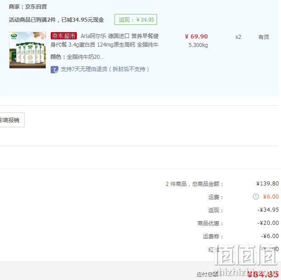Select the 5.300kg weight text
Image resolution: width=281 pixels, height=280 pixels.
click(198, 45)
